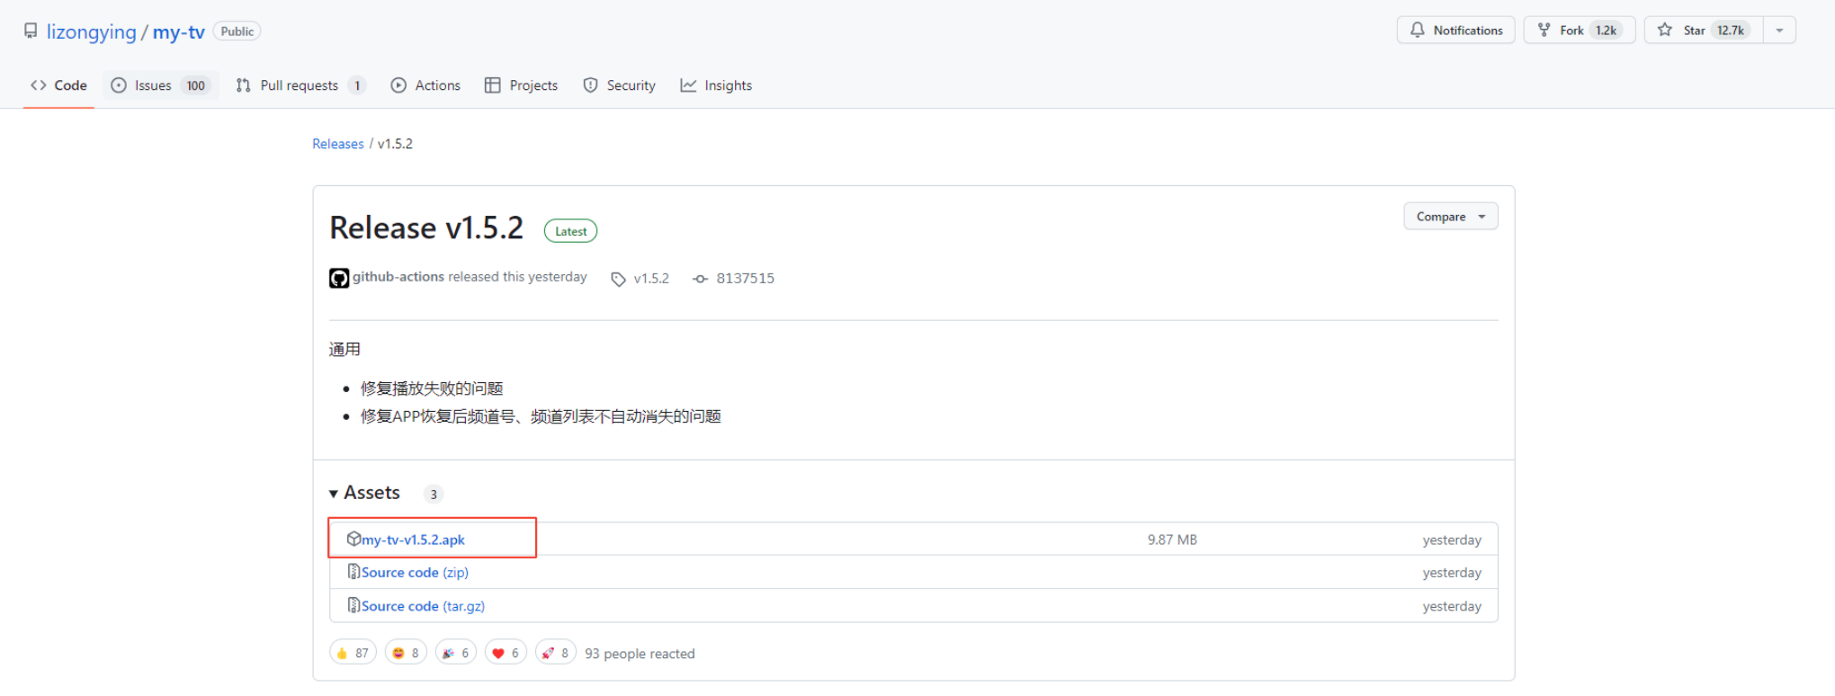
Task: Click the rocket reaction with 8
Action: 556,653
